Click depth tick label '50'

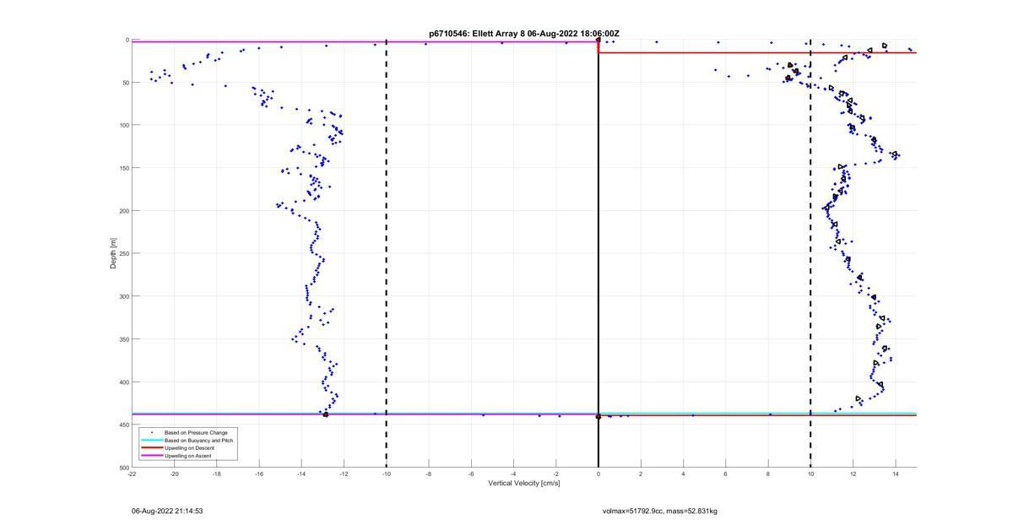tap(125, 83)
